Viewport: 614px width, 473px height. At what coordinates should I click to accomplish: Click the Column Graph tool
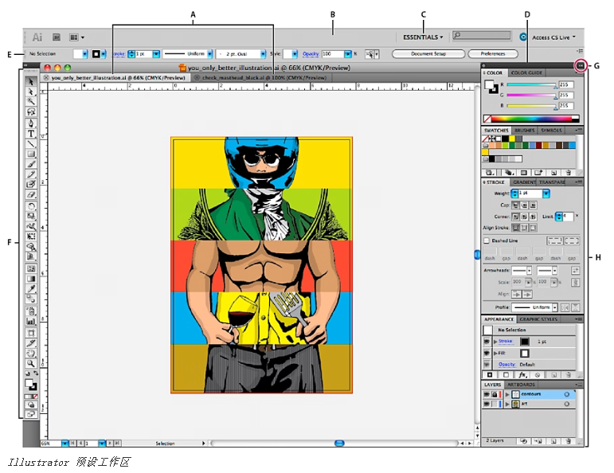pyautogui.click(x=32, y=322)
